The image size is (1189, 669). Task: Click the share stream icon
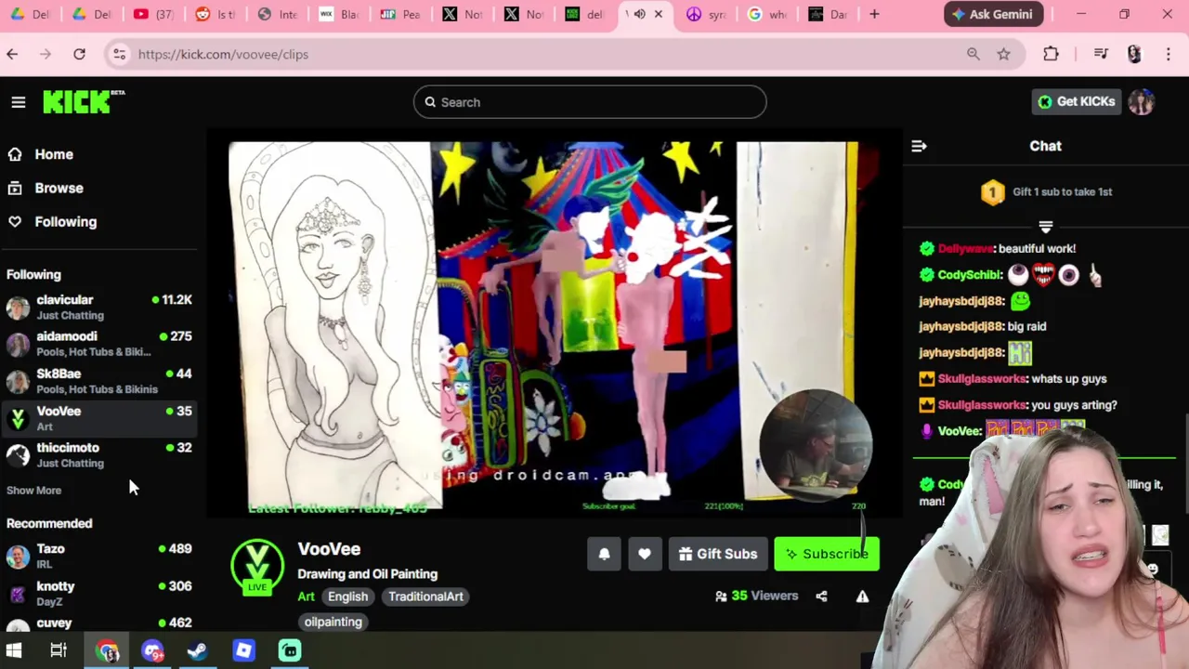[821, 597]
